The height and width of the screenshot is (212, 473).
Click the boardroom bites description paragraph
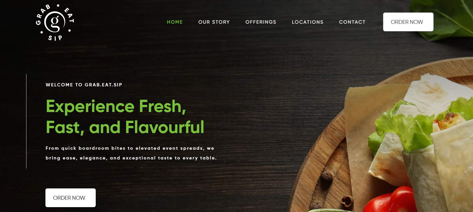[131, 153]
